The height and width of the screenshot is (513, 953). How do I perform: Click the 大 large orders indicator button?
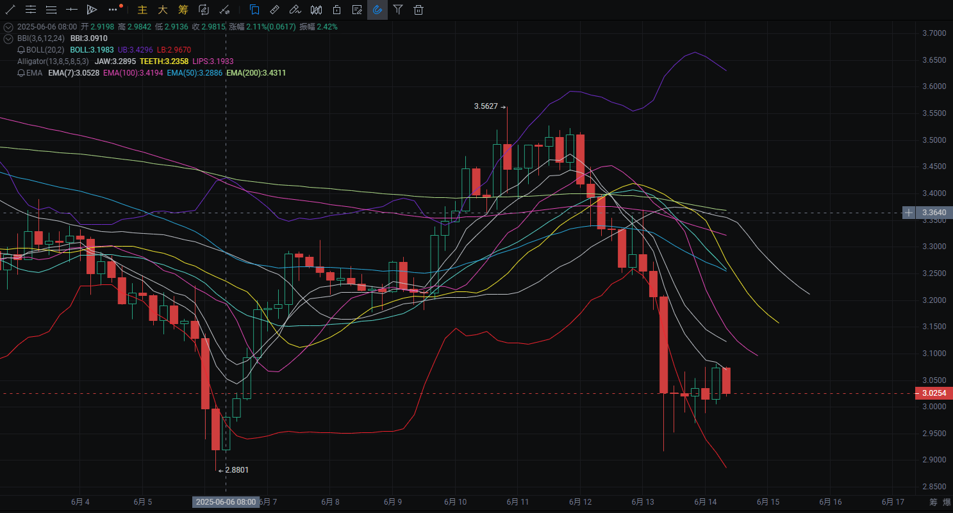tap(163, 10)
